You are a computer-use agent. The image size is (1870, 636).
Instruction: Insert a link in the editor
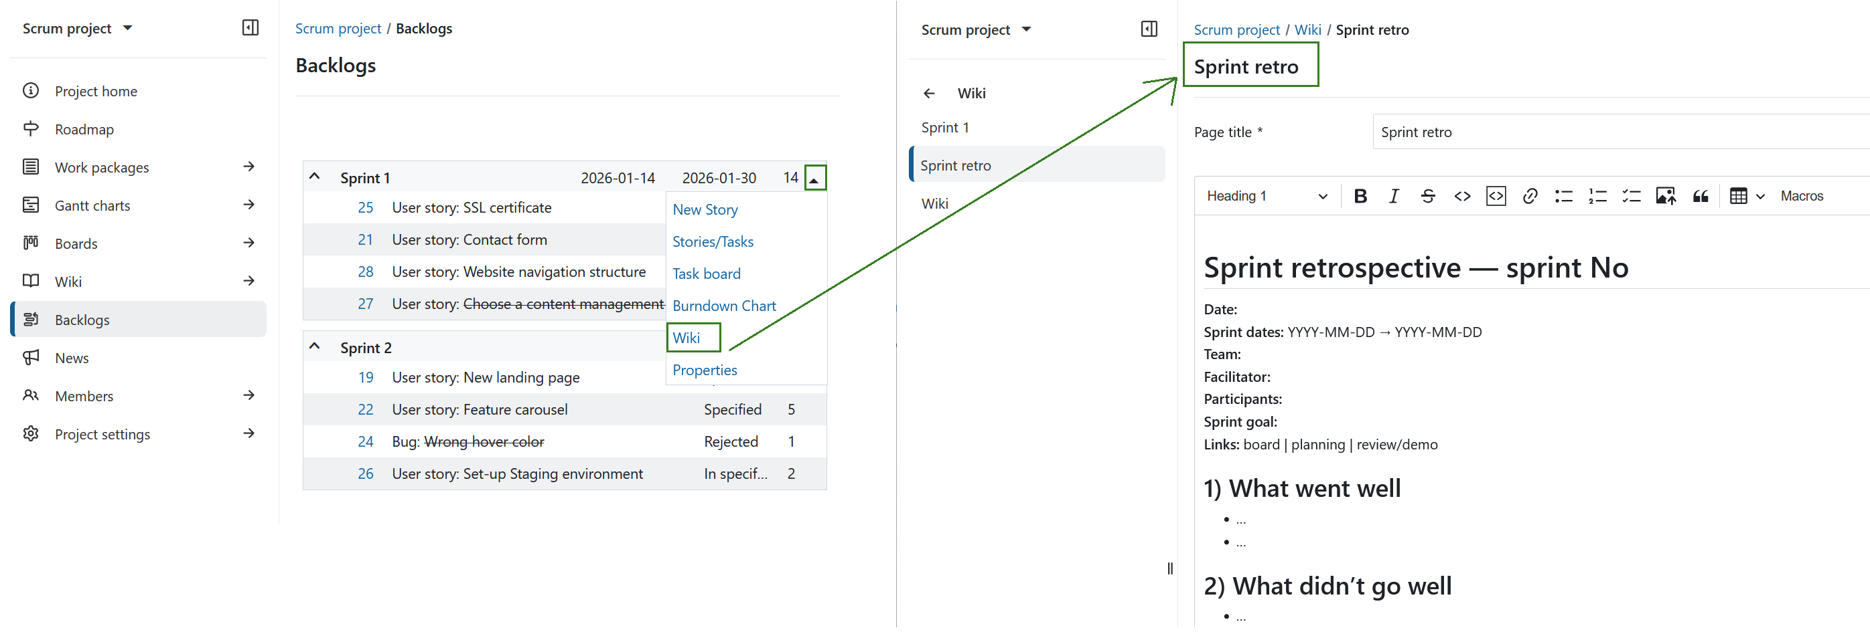[x=1530, y=196]
